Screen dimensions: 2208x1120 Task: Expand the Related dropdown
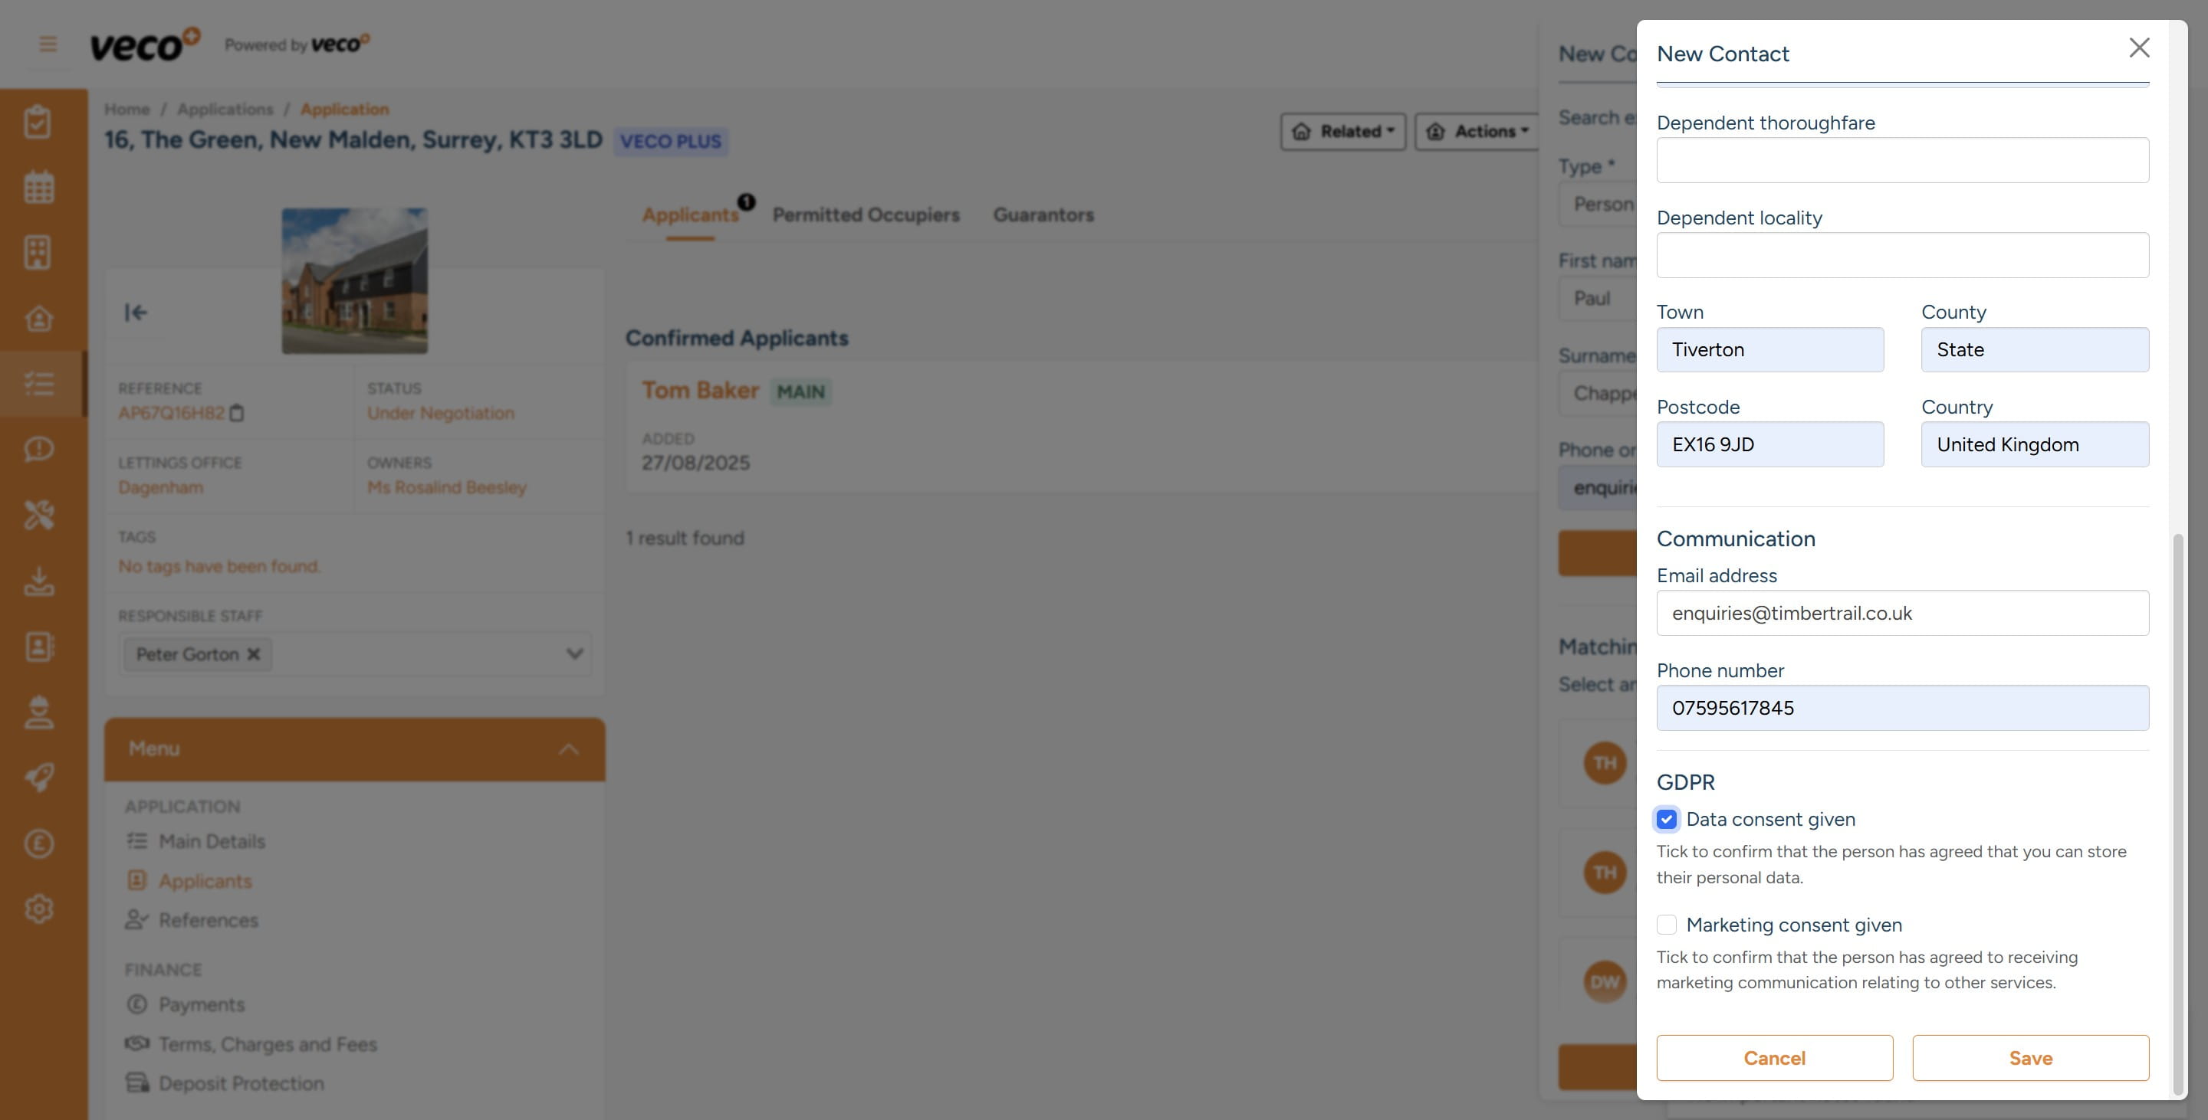(1342, 132)
